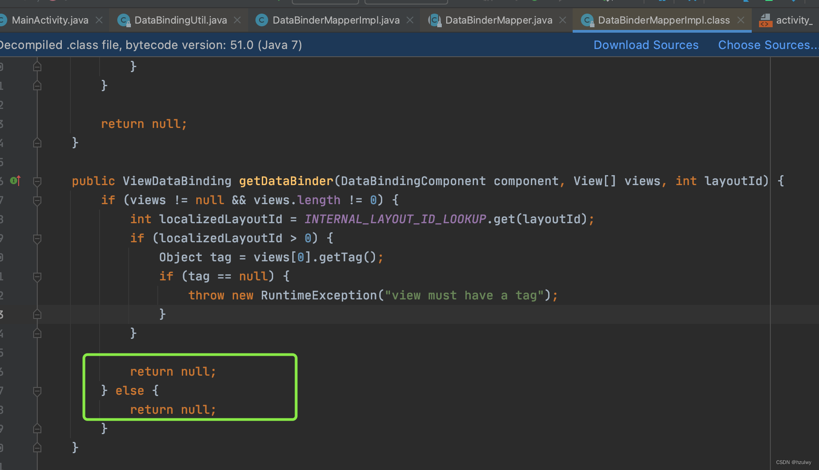Screen dimensions: 819x470
Task: Close the DataBinderMapperImpl.java tab
Action: 410,20
